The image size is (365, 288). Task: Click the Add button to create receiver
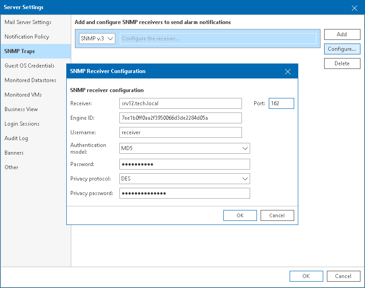point(342,34)
